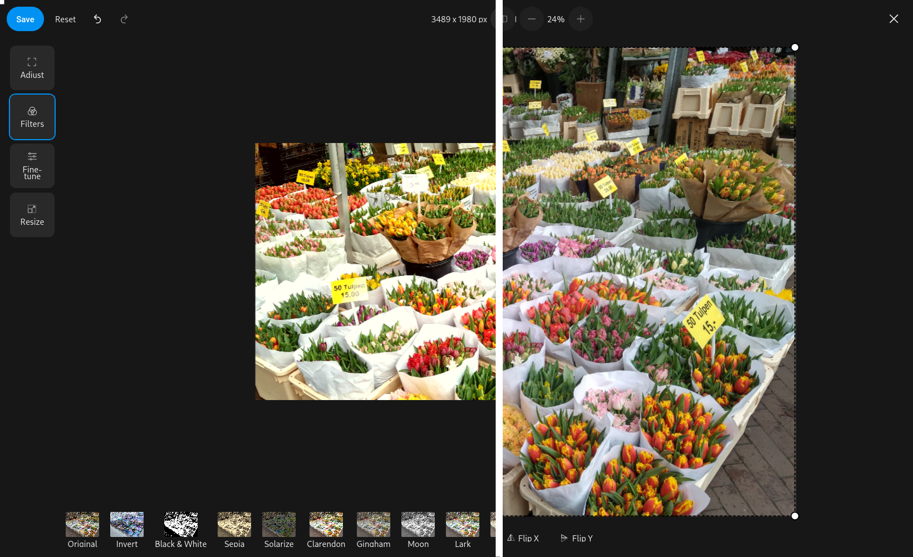Click the top-right crop corner handle
913x557 pixels.
[x=795, y=47]
